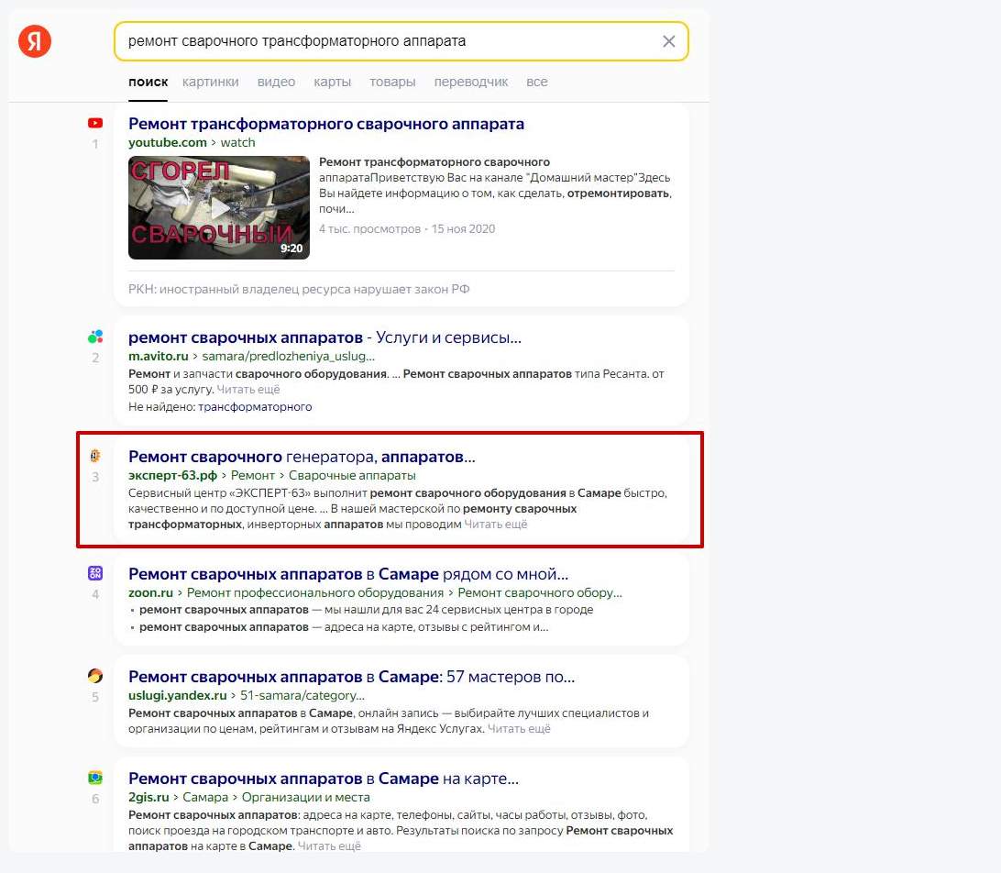1001x873 pixels.
Task: Open 'Ремонт сварочных аппаратов в Самаре рядом со мной' link
Action: [x=348, y=575]
